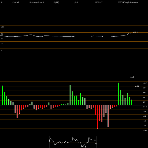Click the tallest green bar reaching 100
148x148 pixels.
[x=119, y=94]
